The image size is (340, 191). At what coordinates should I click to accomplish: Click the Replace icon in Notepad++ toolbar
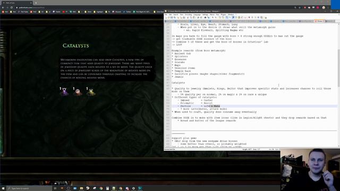[208, 18]
